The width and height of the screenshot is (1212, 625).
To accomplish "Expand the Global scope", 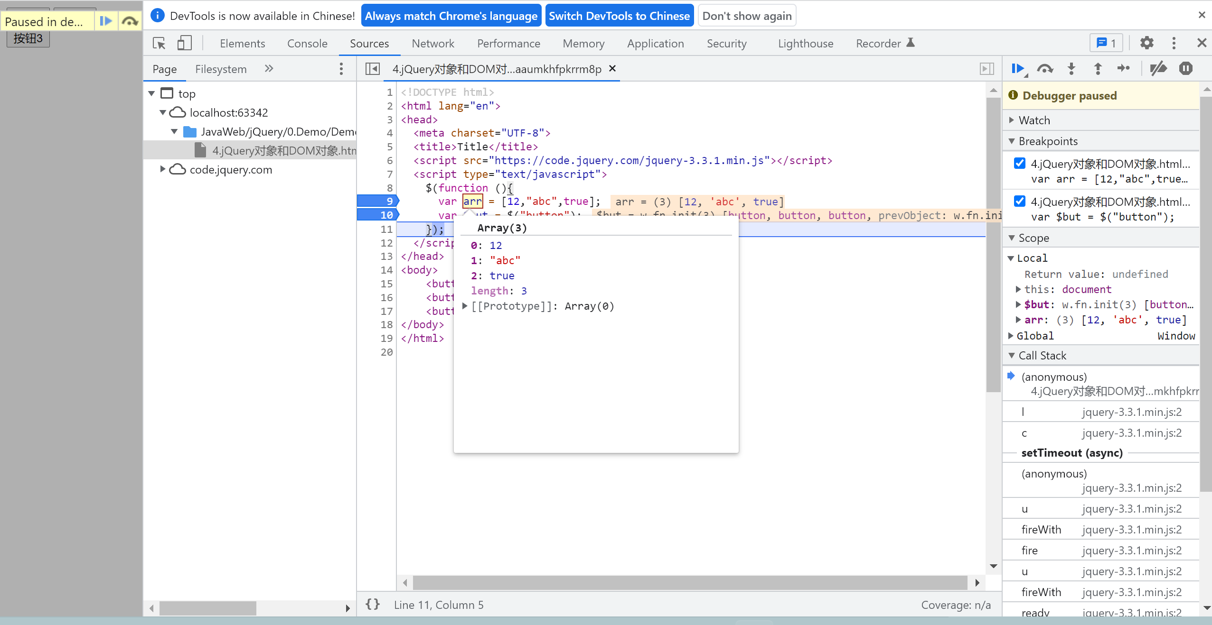I will click(x=1011, y=336).
